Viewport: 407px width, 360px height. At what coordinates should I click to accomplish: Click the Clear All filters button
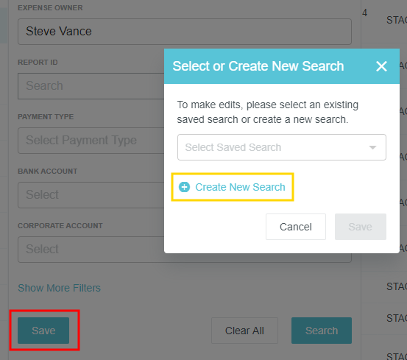click(244, 331)
